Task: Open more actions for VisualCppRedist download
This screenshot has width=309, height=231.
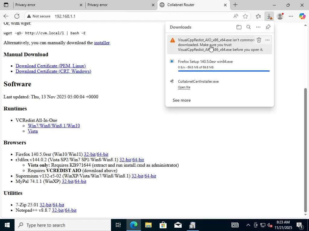Action: coord(267,40)
